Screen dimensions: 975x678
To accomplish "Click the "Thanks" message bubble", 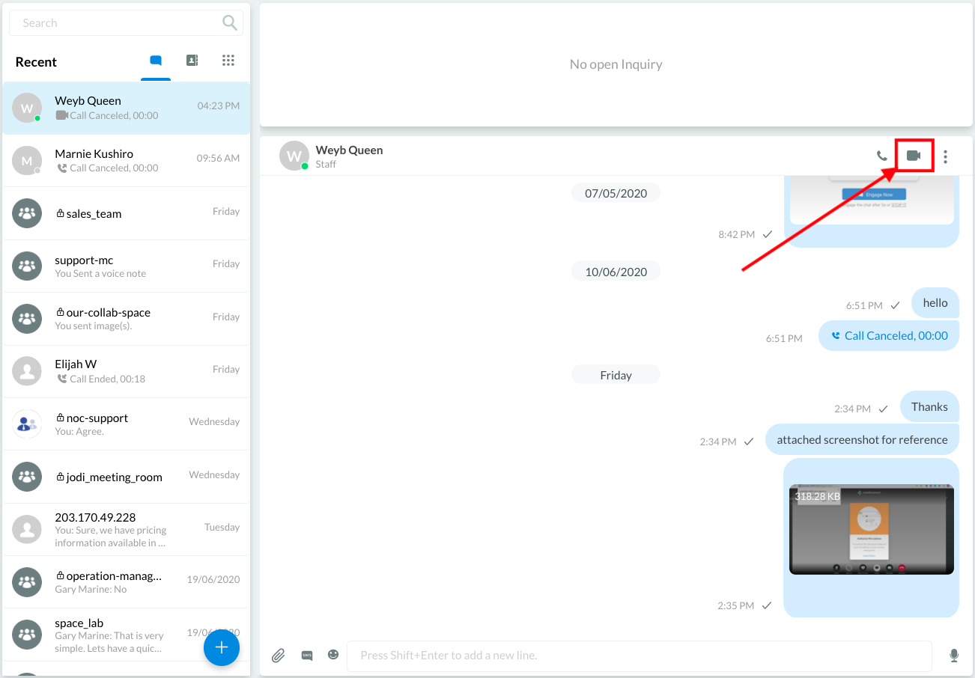I will pyautogui.click(x=929, y=407).
